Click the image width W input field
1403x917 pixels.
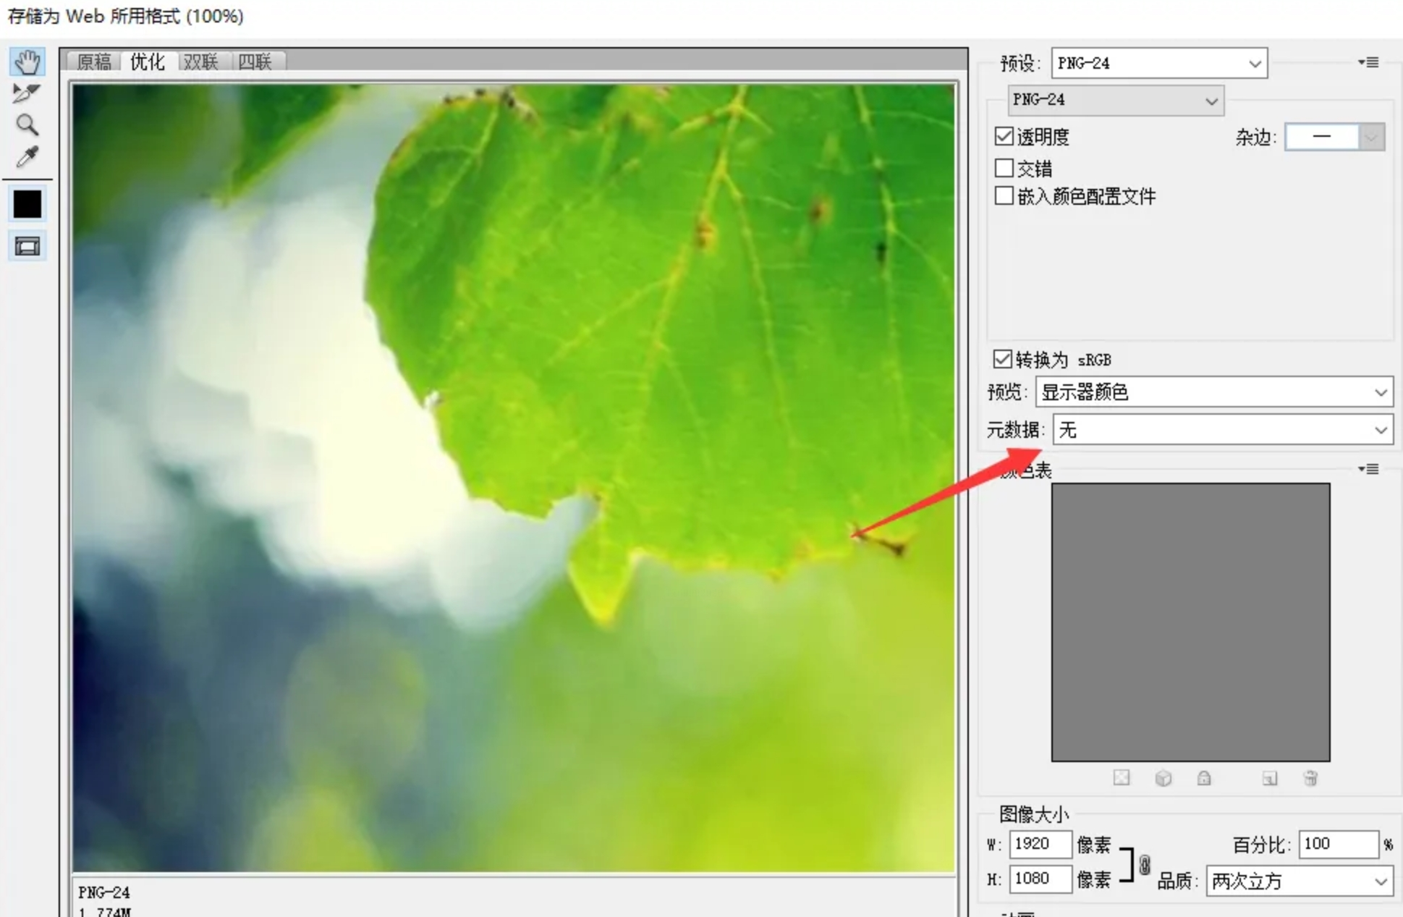pos(1040,844)
